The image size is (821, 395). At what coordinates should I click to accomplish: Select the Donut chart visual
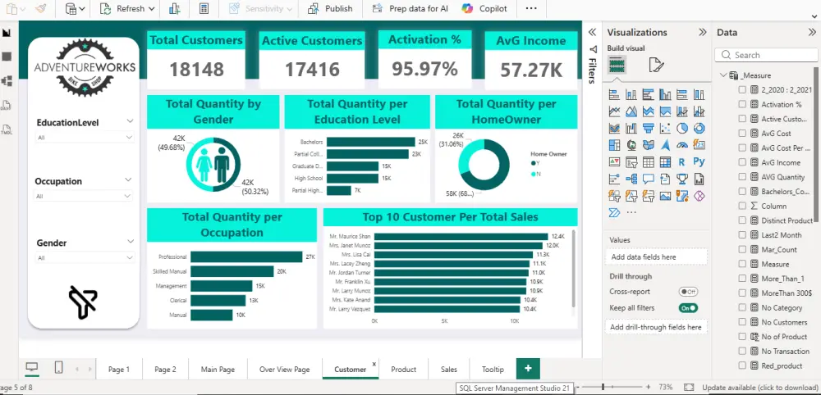[x=699, y=128]
